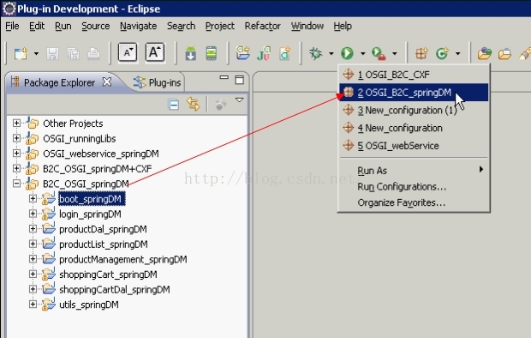Switch to the Plug-ins tab
The image size is (531, 338).
pyautogui.click(x=157, y=82)
